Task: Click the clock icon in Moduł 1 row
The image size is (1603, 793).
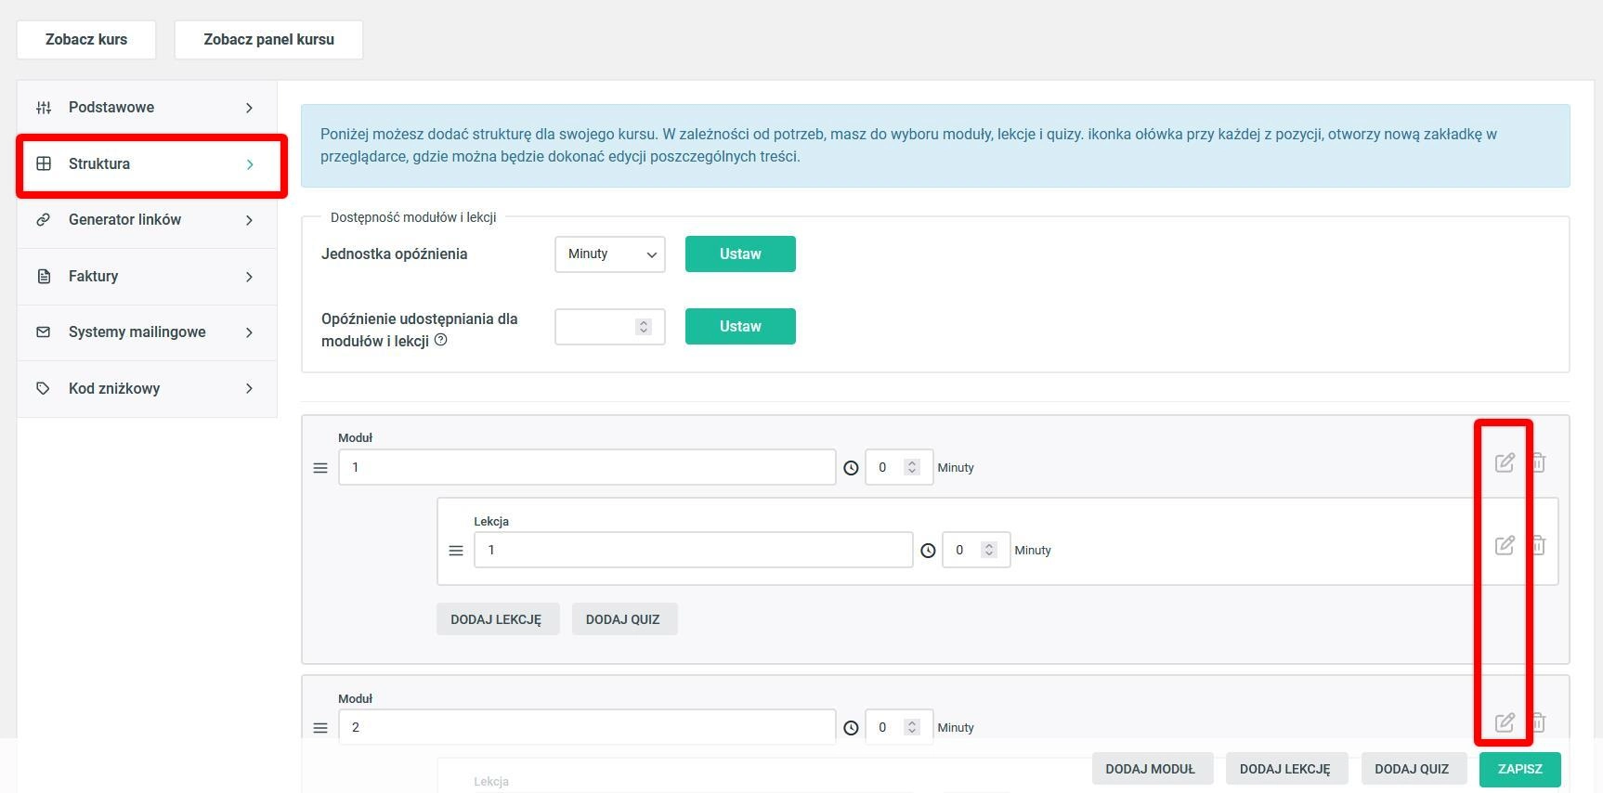Action: pos(851,468)
